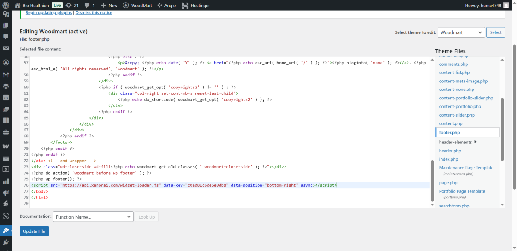Open the Select theme to edit dropdown
Screen dimensions: 517x251
coord(461,32)
